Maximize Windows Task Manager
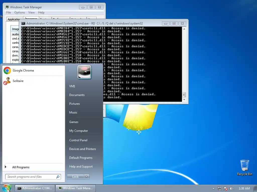Screen dimensions: 257x192 point(91,7)
